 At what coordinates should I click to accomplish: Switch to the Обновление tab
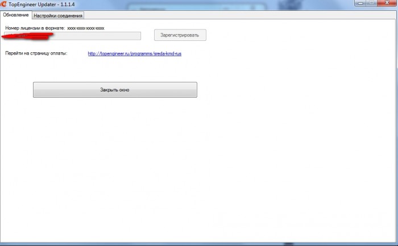point(16,15)
